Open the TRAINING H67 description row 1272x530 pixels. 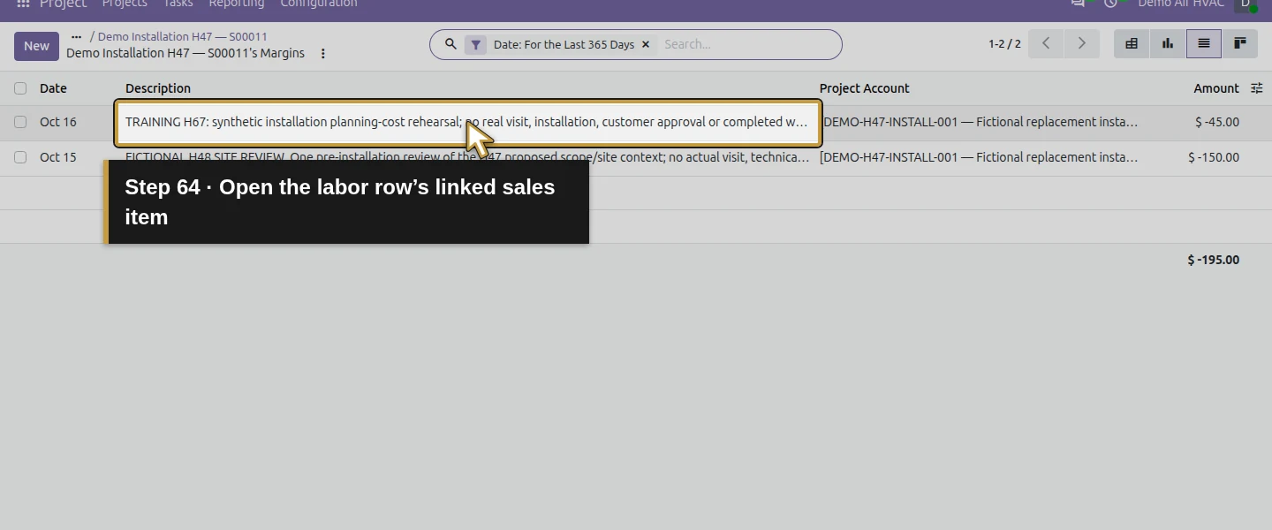[x=468, y=123]
